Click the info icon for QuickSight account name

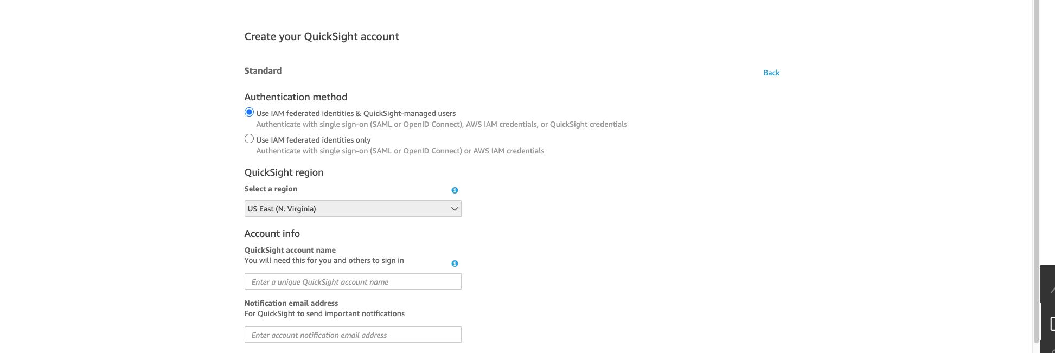pyautogui.click(x=455, y=264)
